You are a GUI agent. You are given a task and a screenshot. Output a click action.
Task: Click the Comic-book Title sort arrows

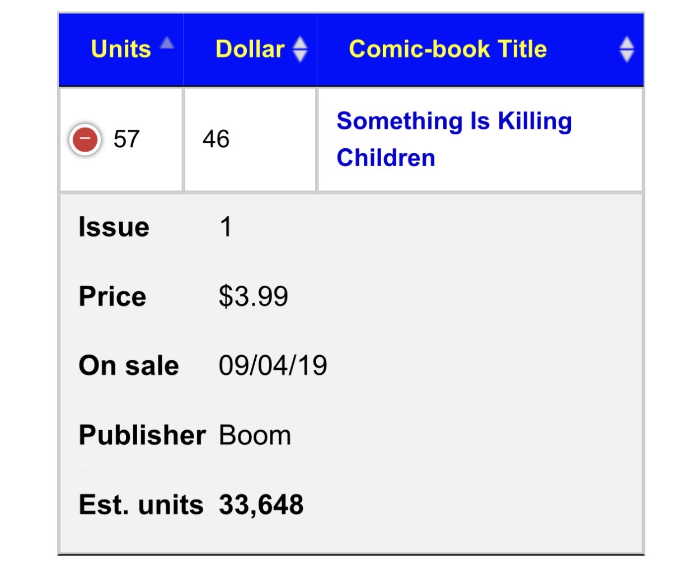tap(626, 49)
